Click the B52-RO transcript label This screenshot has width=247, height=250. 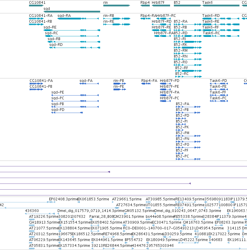[x=181, y=62]
